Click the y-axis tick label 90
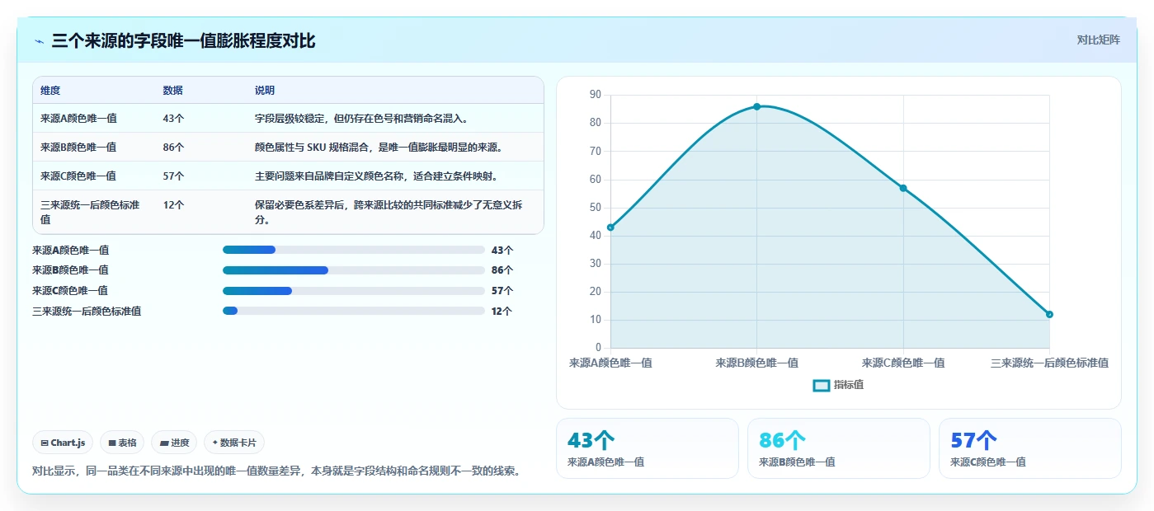 [x=596, y=95]
